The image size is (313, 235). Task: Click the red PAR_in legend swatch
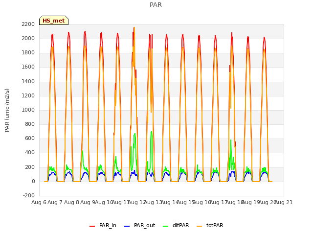tap(92, 226)
